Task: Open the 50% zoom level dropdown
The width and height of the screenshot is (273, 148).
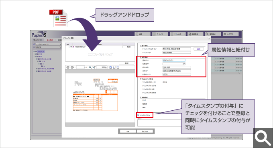Action: pyautogui.click(x=106, y=67)
